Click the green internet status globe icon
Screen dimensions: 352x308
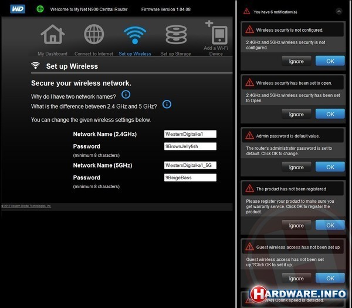40,9
